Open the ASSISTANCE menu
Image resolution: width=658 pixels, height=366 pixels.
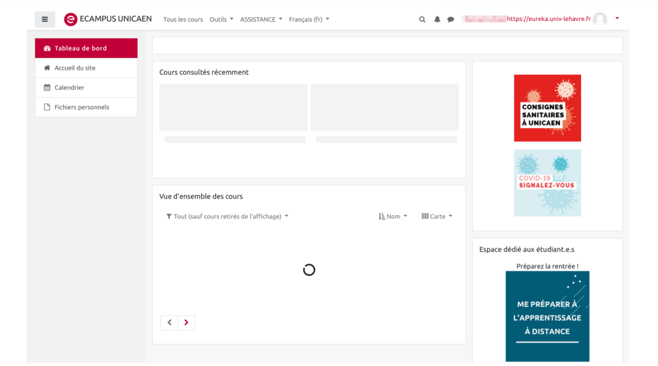261,20
